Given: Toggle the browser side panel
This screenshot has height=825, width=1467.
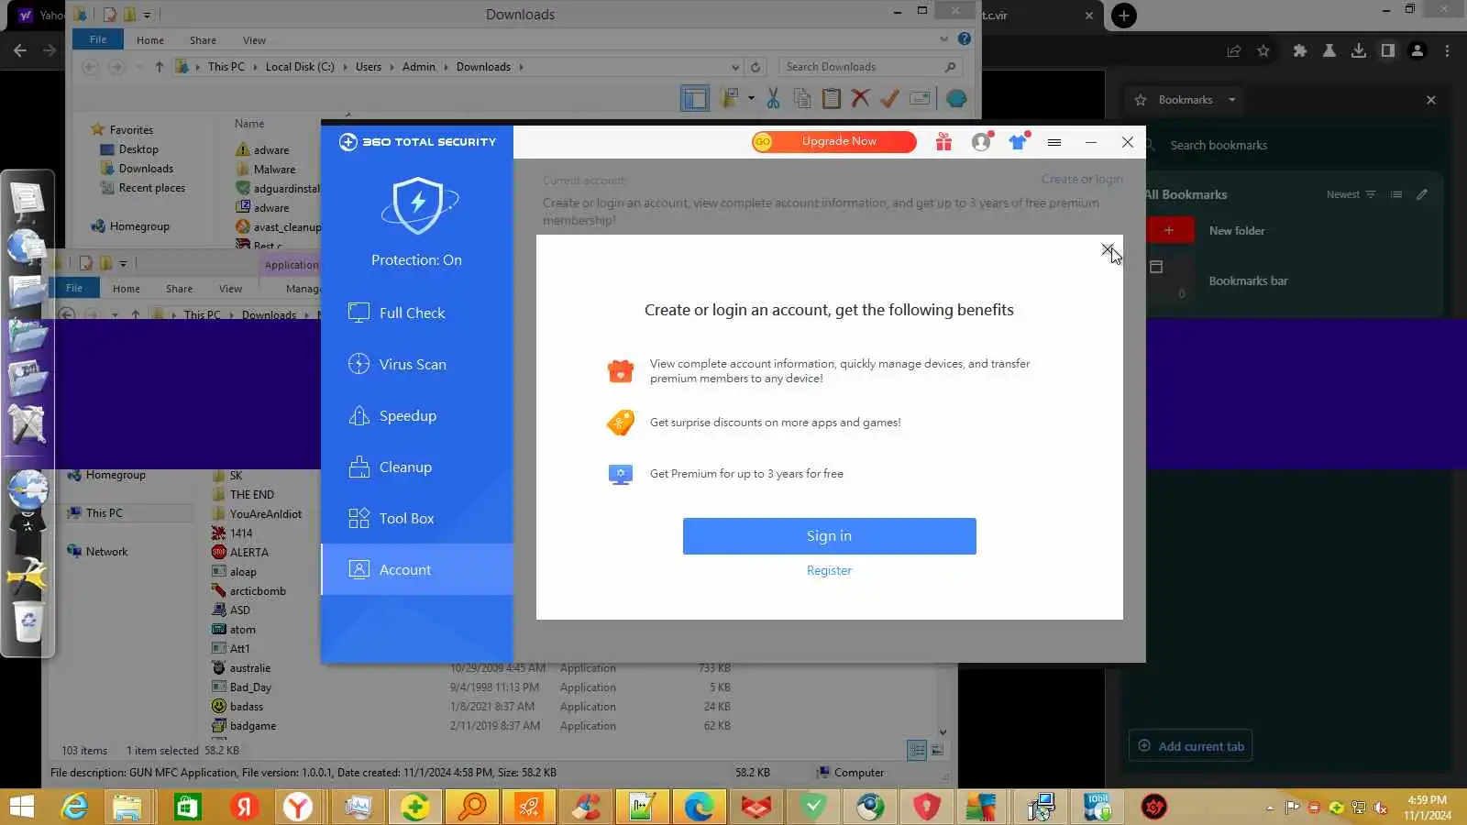Looking at the screenshot, I should (x=1388, y=51).
